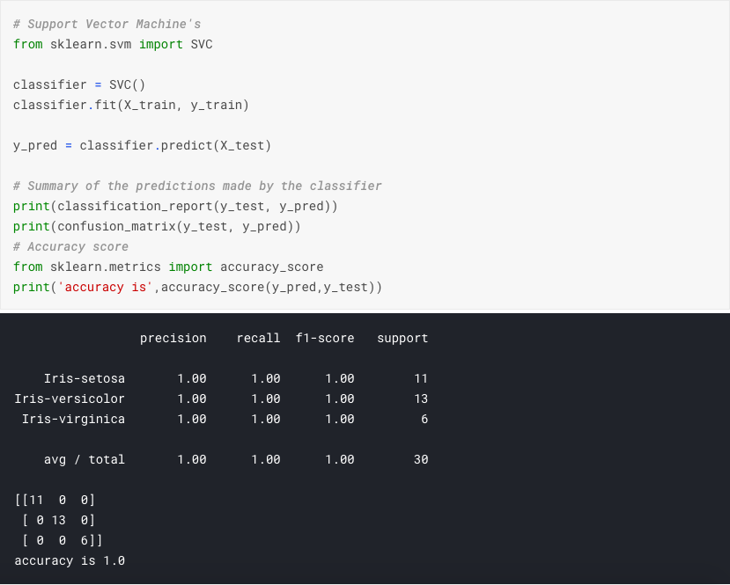Click the accuracy_score import line
Viewport: 730px width, 585px height.
[x=168, y=267]
